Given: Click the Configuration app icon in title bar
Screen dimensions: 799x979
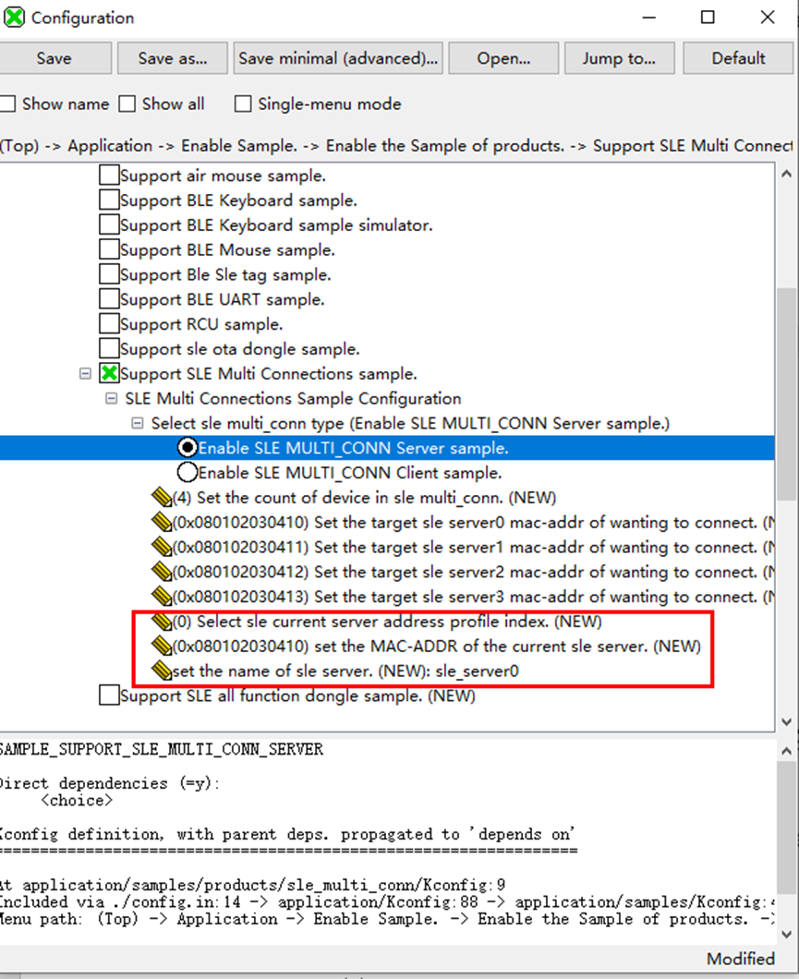Looking at the screenshot, I should pos(15,18).
